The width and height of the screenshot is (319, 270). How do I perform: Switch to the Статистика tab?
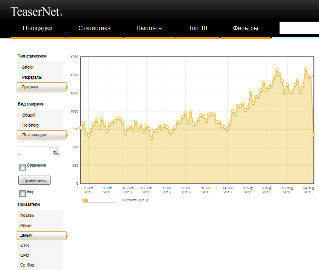tap(95, 28)
